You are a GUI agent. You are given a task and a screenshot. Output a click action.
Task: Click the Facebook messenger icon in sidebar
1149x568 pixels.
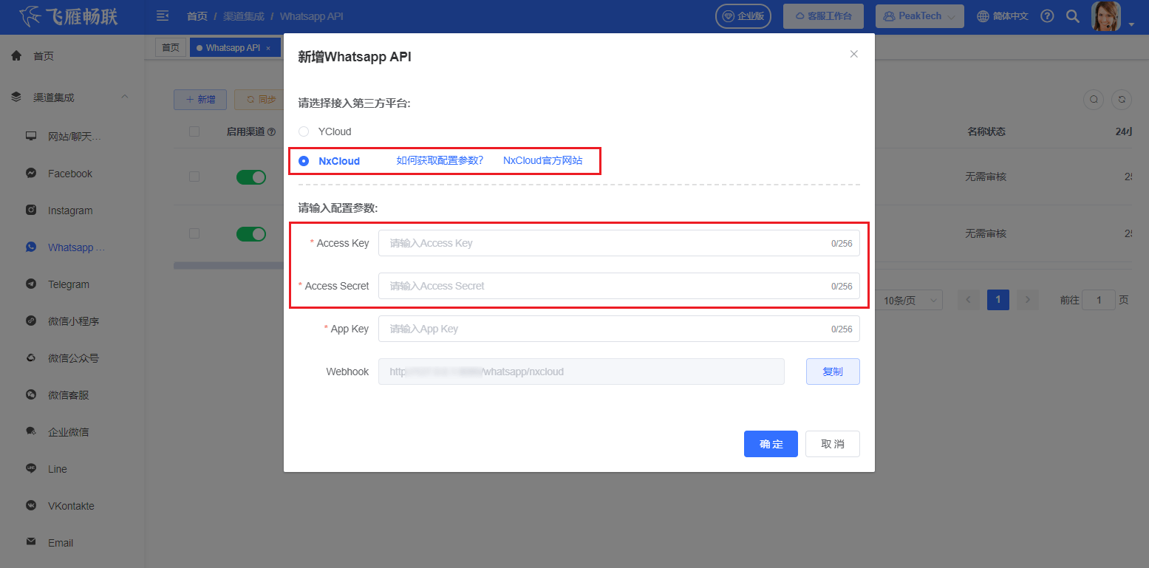pos(31,174)
